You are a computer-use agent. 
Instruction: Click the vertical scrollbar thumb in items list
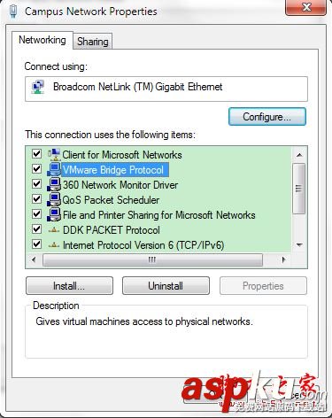coord(299,188)
